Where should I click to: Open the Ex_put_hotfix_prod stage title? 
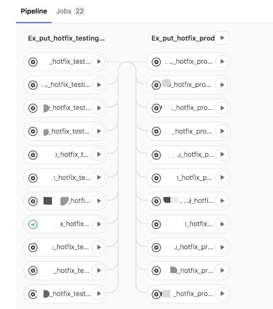tap(183, 38)
